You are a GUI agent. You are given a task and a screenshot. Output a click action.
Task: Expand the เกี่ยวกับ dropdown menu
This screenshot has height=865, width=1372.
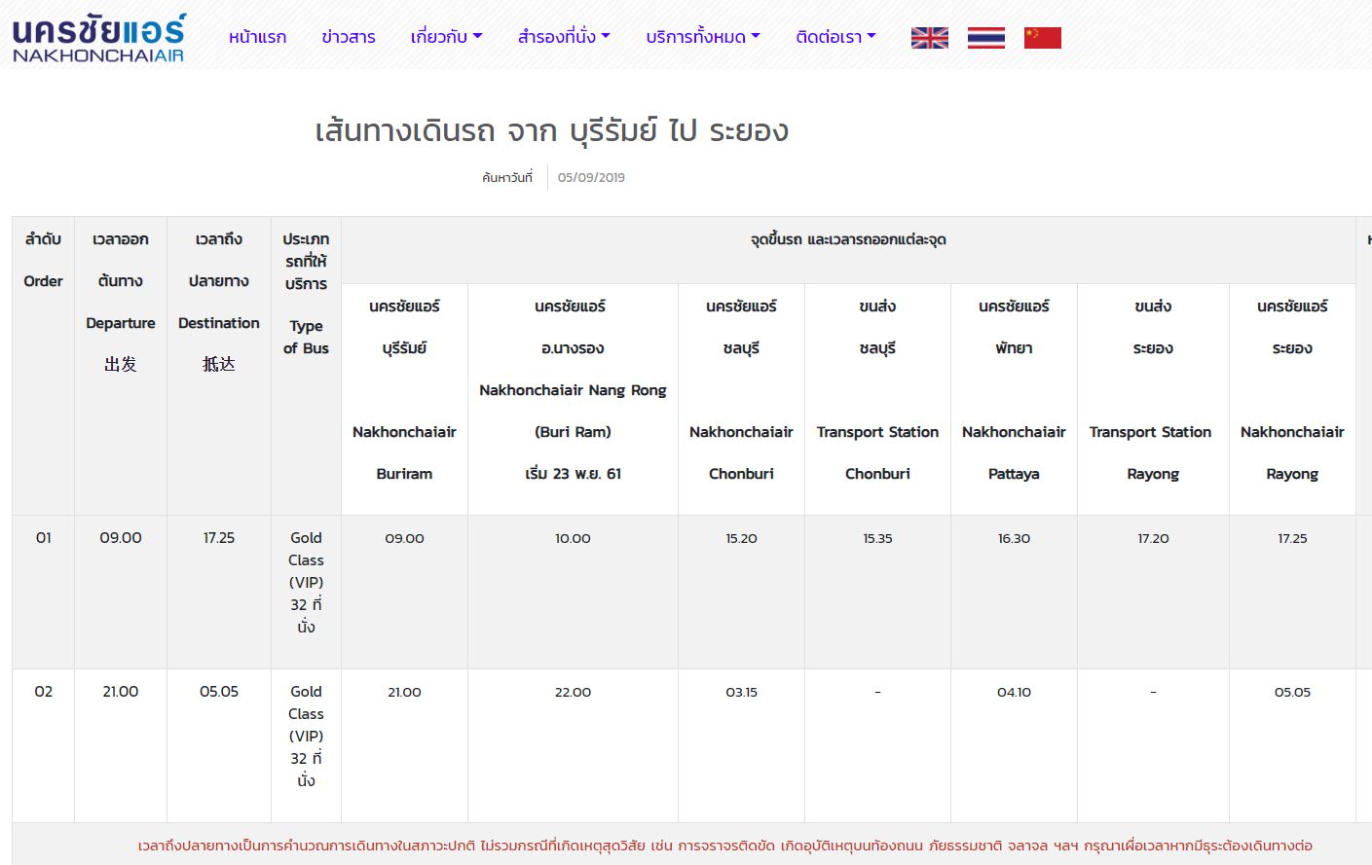tap(447, 37)
